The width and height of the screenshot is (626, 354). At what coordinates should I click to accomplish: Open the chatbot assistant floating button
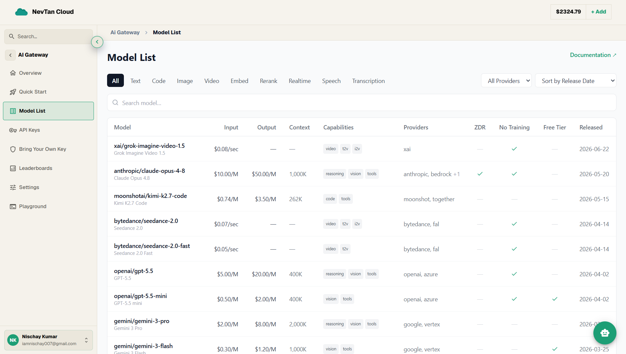tap(605, 333)
